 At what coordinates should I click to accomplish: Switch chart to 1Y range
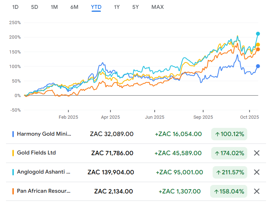117,7
